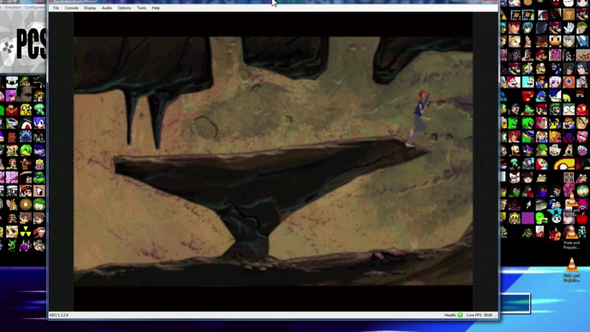Select the Triforce icon on right desktop
Viewport: 590px width, 332px height.
(x=503, y=15)
